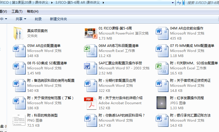The height and width of the screenshot is (132, 219).
Task: Expand the arrow after FICO（第1课至20课）课件讲义 breadcrumb
Action: pyautogui.click(x=52, y=3)
